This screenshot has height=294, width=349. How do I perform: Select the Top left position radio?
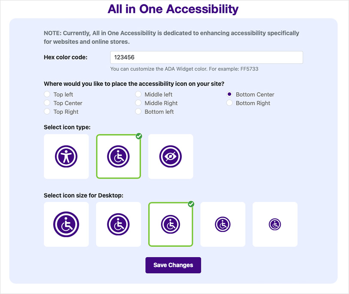[x=47, y=94]
